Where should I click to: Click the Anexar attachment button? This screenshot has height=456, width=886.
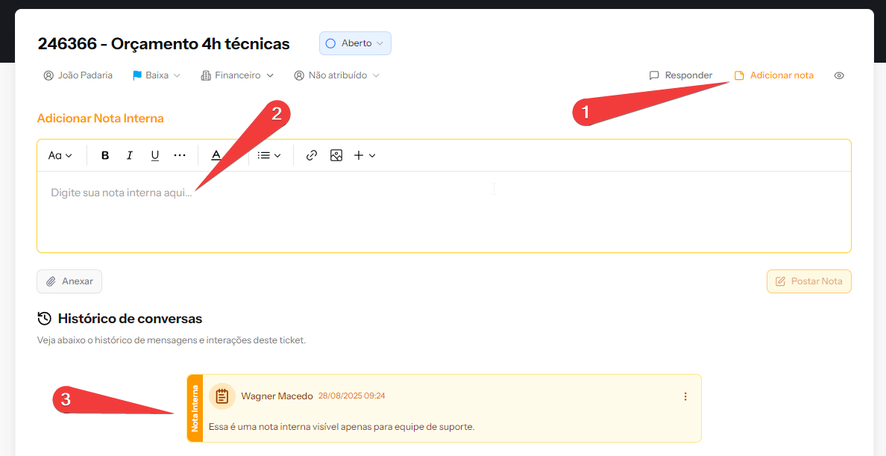69,281
